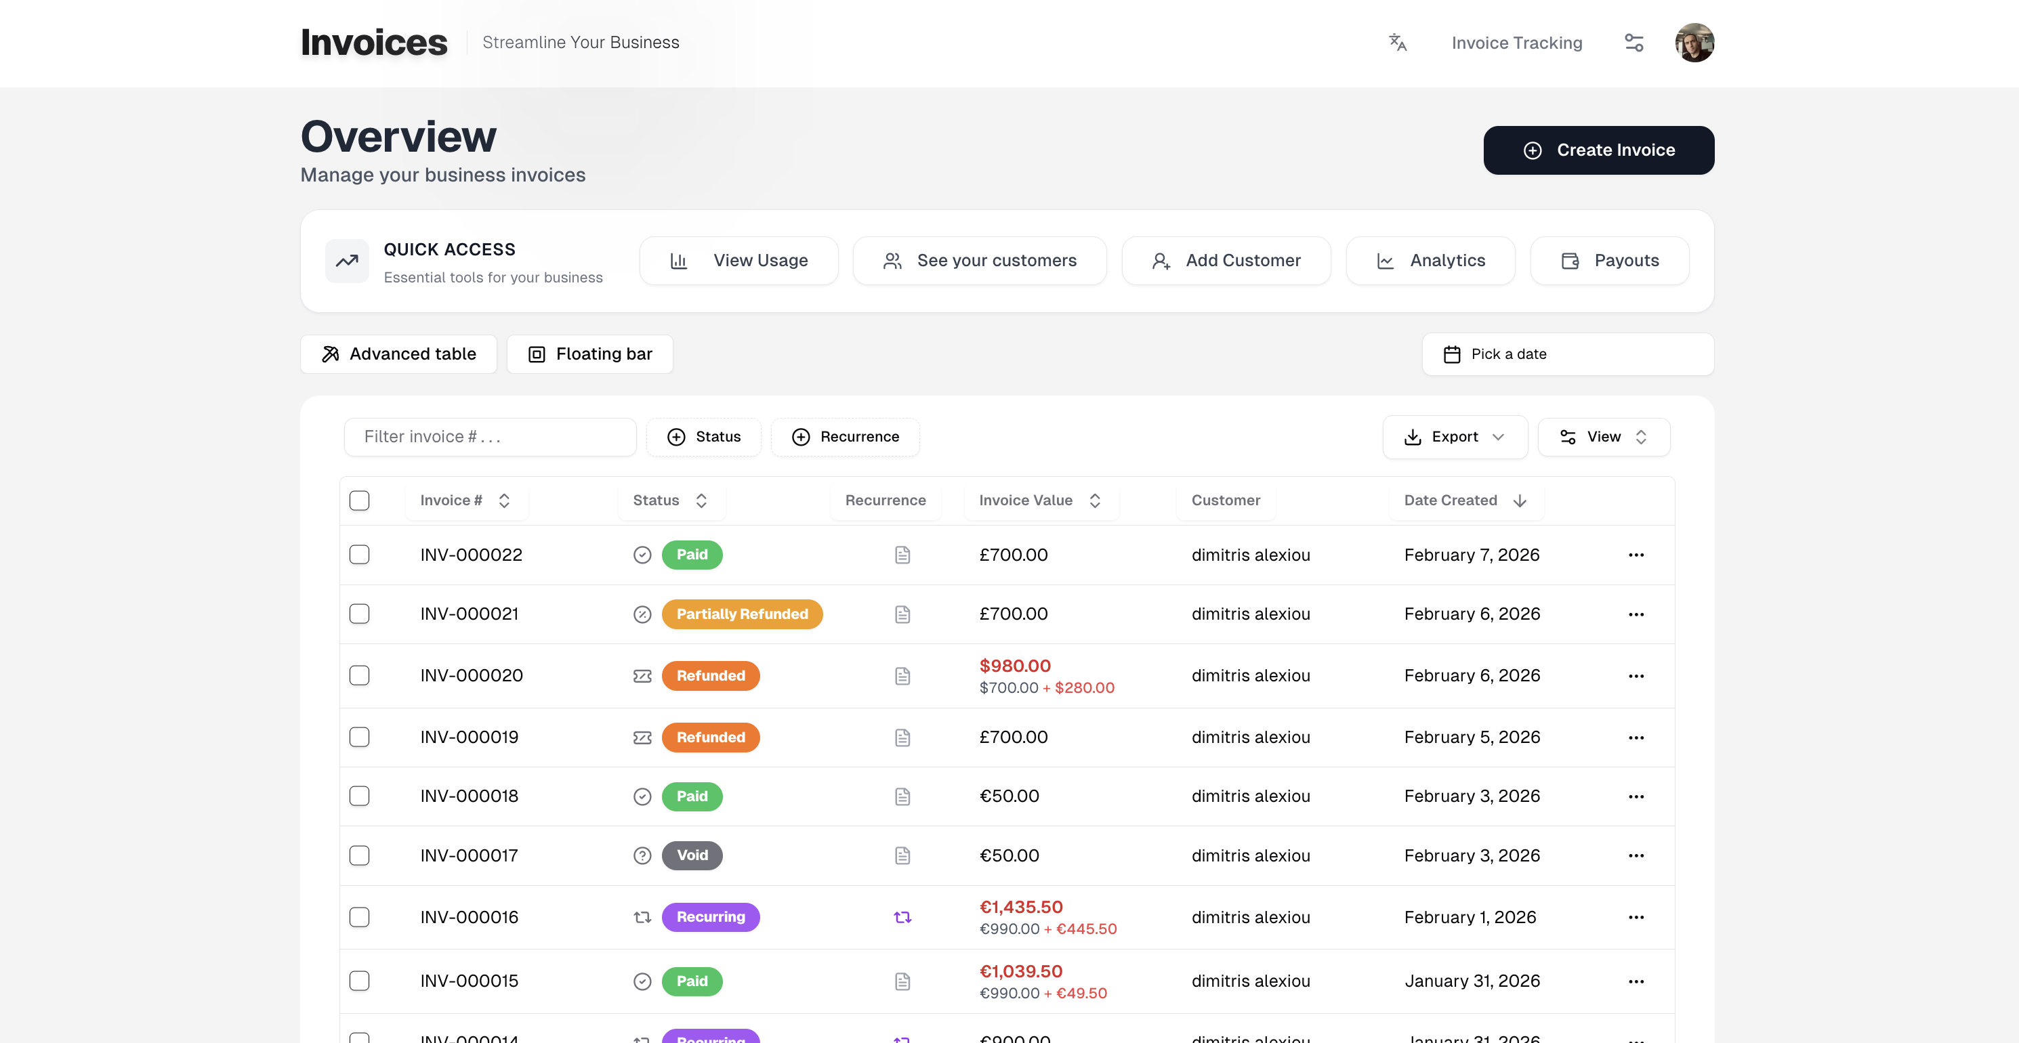Click the translate language icon in the header
The image size is (2019, 1043).
click(x=1398, y=42)
